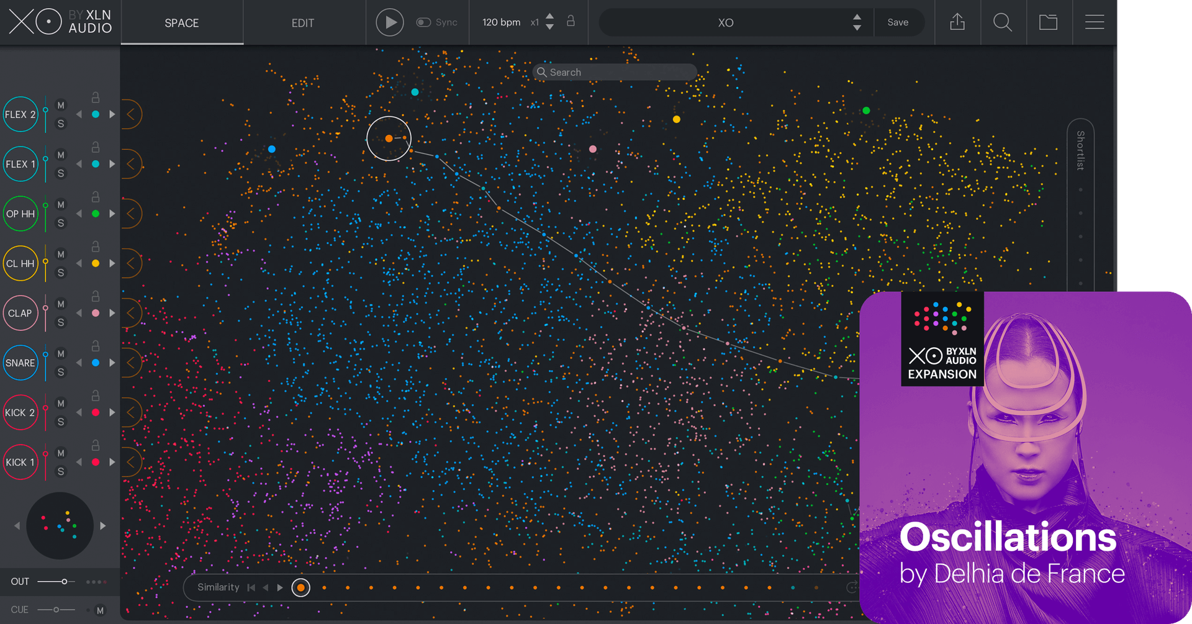Toggle the Sync switch
The width and height of the screenshot is (1192, 624).
point(423,22)
